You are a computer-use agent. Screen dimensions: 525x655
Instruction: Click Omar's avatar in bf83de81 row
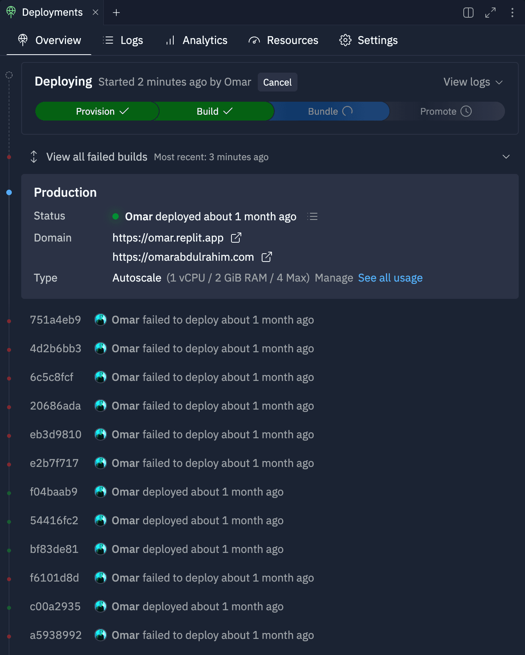[x=101, y=549]
